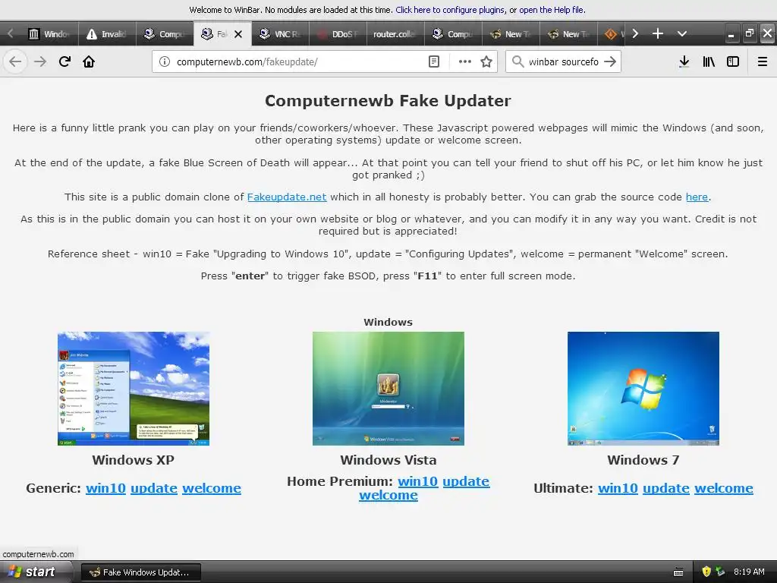Switch to the first New Tab tab
Image resolution: width=777 pixels, height=583 pixels.
coord(511,34)
